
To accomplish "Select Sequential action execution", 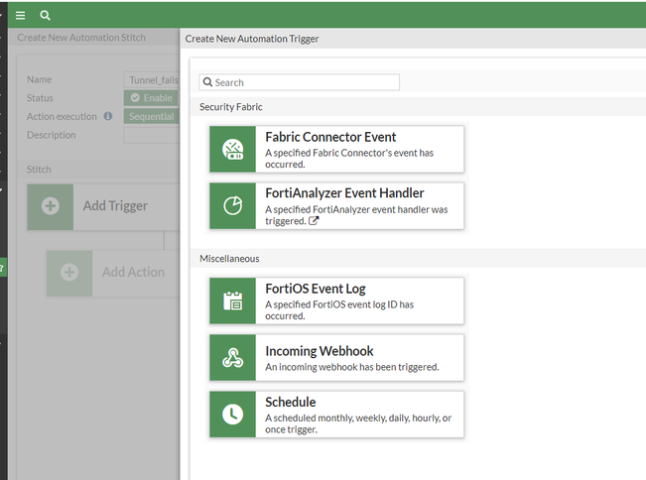I will tap(151, 116).
